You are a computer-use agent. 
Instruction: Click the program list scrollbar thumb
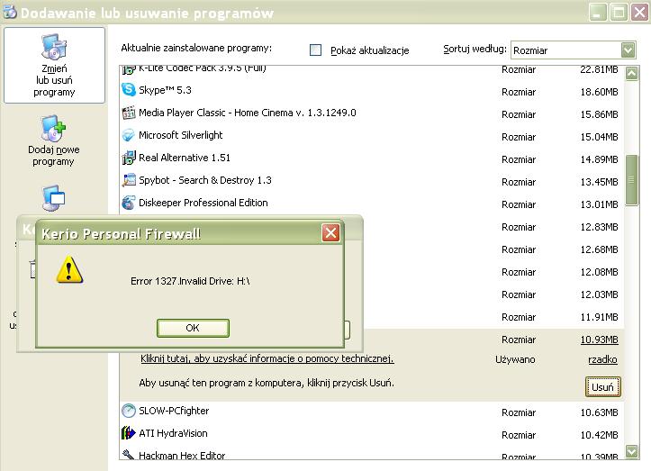coord(632,180)
